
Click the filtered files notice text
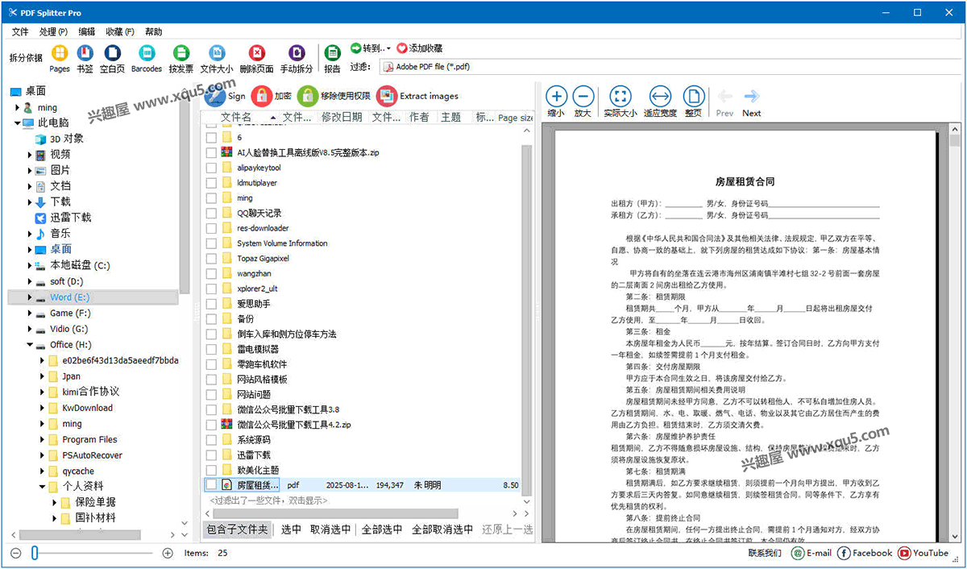click(x=268, y=500)
